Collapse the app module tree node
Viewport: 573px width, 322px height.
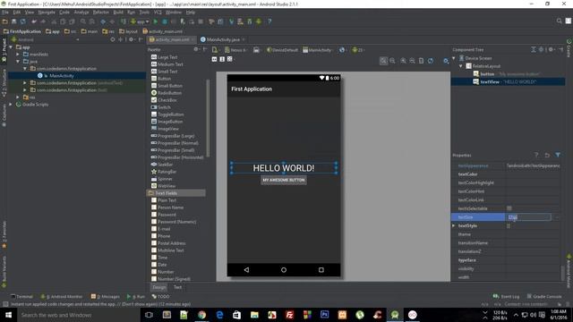[11, 47]
